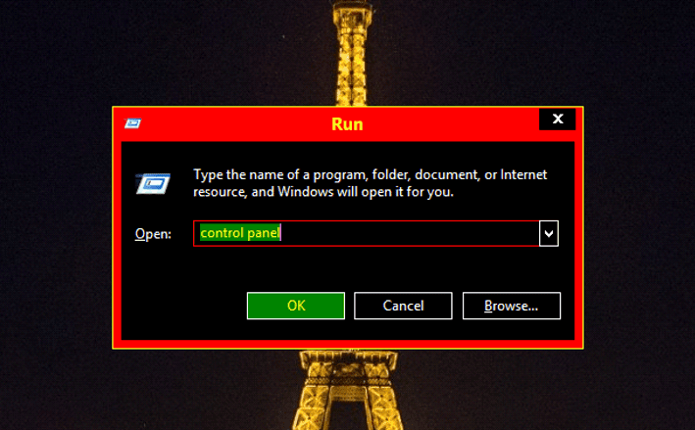
Task: Close the Run dialog with X
Action: pos(557,119)
